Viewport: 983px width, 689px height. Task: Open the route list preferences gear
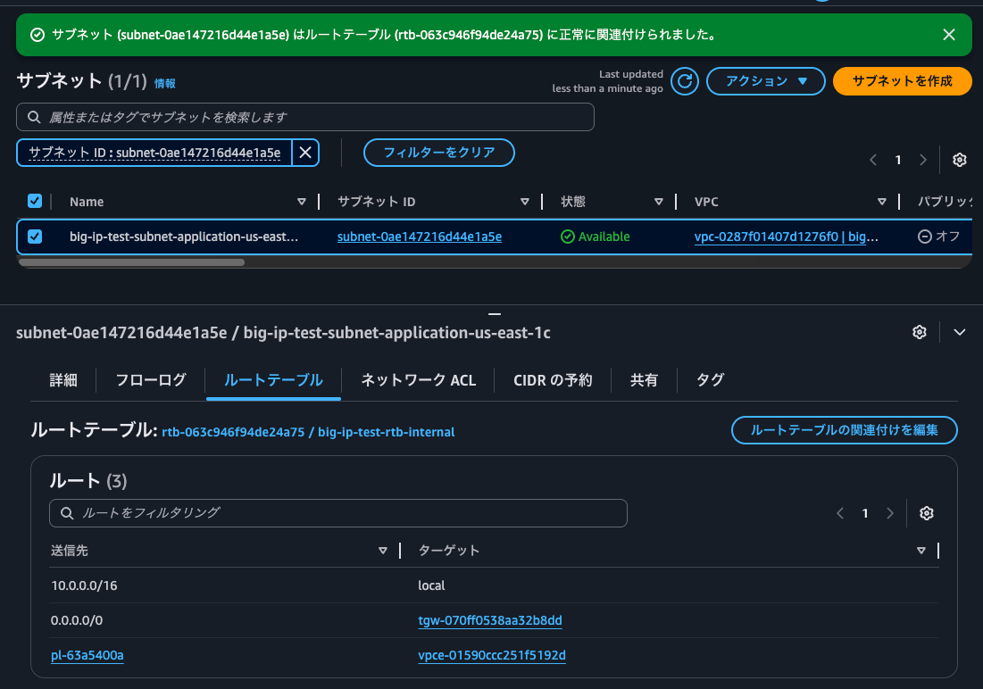pyautogui.click(x=926, y=513)
